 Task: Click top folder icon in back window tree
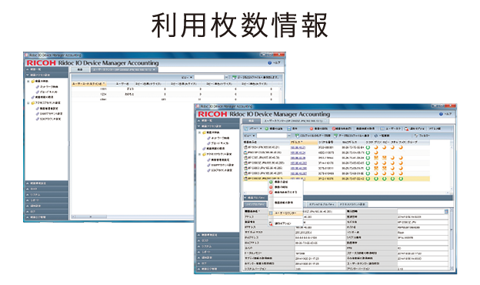[33, 82]
